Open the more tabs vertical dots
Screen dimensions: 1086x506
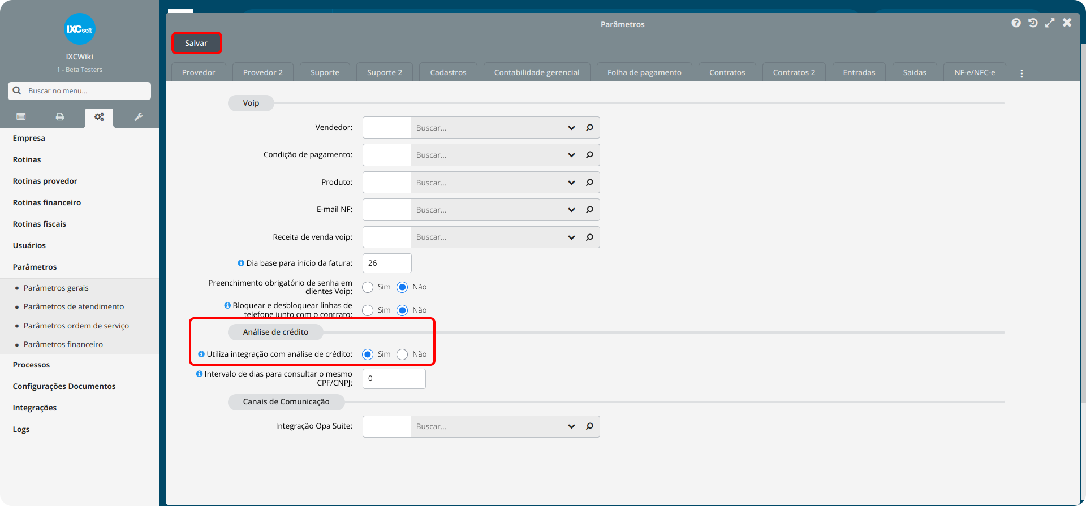coord(1022,73)
